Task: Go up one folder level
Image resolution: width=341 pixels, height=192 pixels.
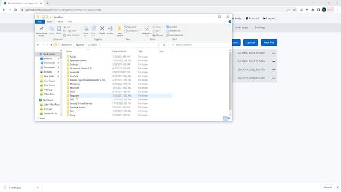Action: [51, 45]
